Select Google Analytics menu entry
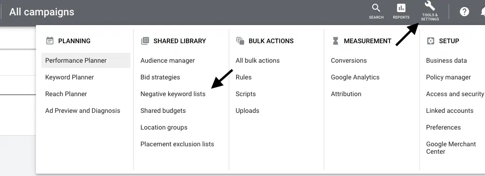This screenshot has width=485, height=176. click(x=355, y=77)
